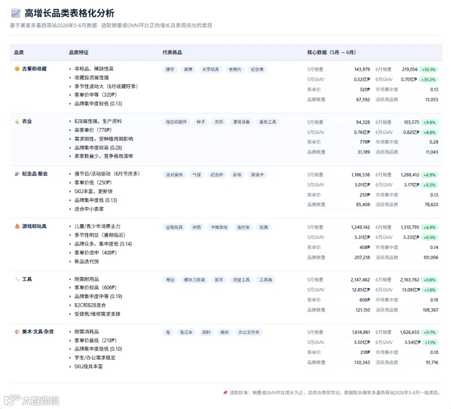Click the +0.7% growth badge
This screenshot has height=409, width=451.
pos(429,332)
